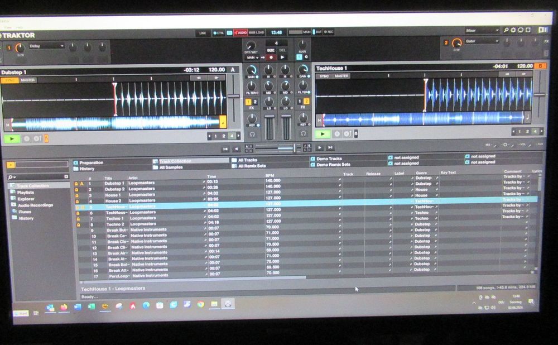Click Deck B tempo fader
The width and height of the screenshot is (558, 345).
click(x=540, y=95)
